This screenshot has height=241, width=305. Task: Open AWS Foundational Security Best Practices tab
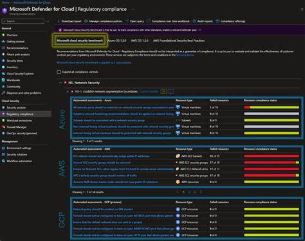click(179, 40)
